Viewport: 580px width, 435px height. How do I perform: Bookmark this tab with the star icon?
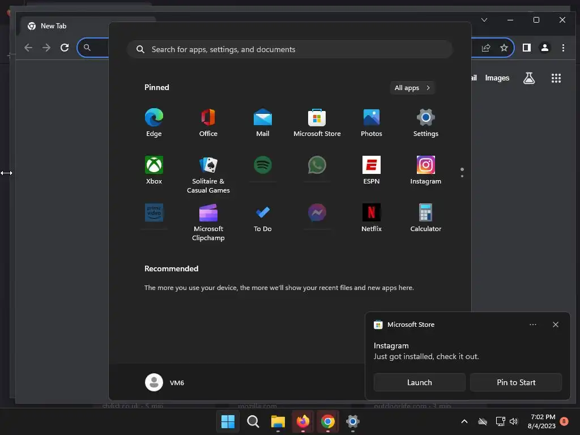click(x=504, y=48)
